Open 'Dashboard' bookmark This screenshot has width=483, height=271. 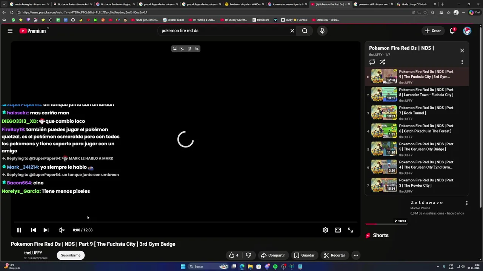(261, 20)
